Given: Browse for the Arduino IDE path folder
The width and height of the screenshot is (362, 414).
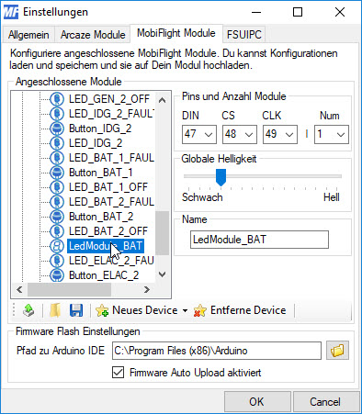Looking at the screenshot, I should (337, 351).
